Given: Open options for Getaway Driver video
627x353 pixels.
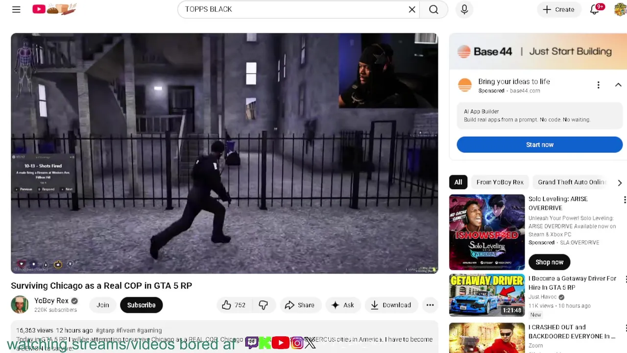Looking at the screenshot, I should [x=625, y=279].
